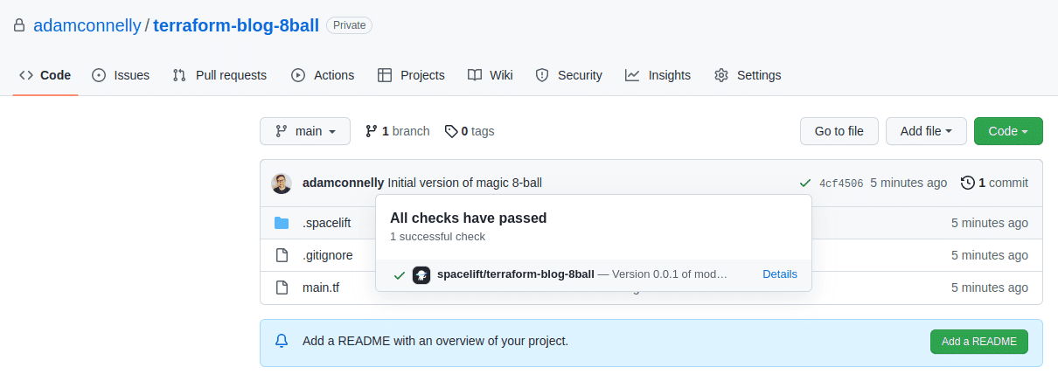Open the green Code dropdown
The width and height of the screenshot is (1058, 388).
1008,131
